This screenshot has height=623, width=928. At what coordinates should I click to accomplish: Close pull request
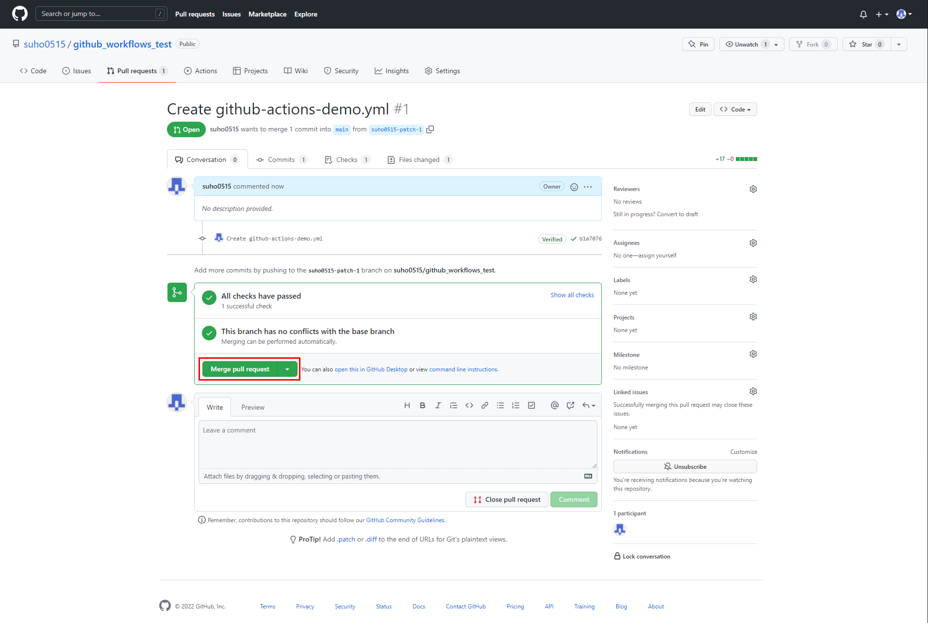click(507, 499)
